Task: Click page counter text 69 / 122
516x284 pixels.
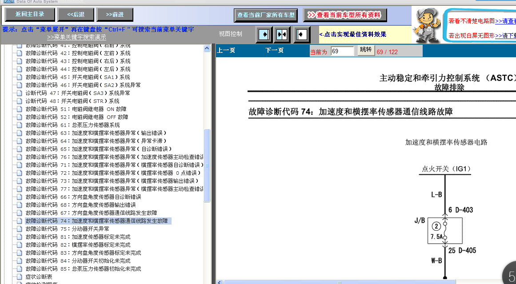Action: (387, 52)
